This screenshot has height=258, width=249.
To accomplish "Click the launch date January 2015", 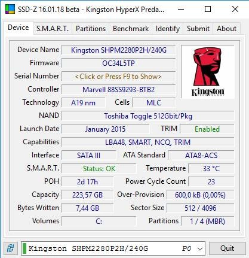I will (x=105, y=129).
